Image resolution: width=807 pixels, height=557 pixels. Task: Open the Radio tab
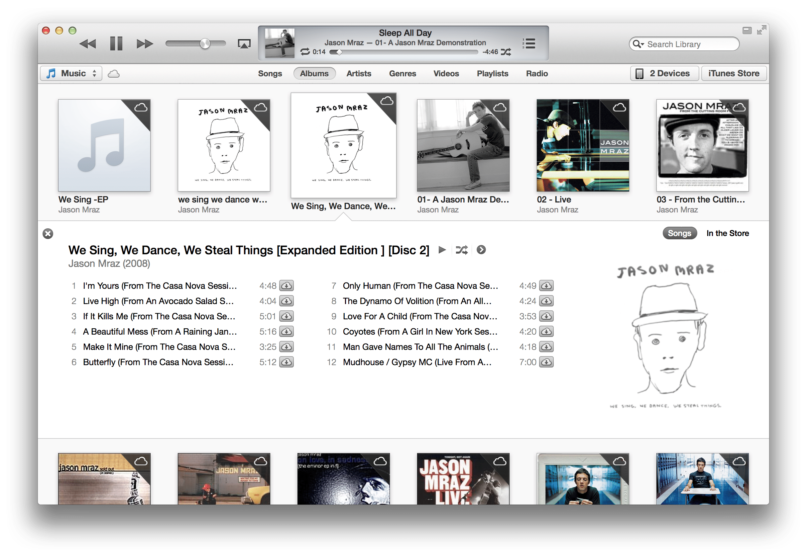tap(536, 74)
